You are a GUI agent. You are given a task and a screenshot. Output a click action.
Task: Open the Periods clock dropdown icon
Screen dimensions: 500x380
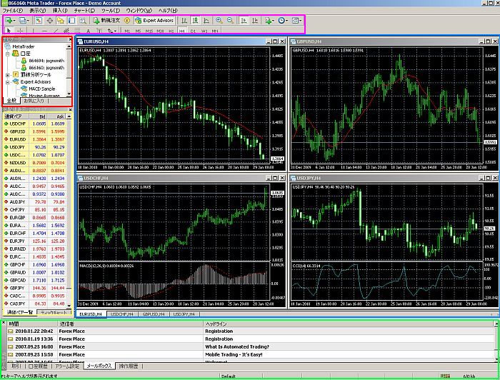coord(283,21)
